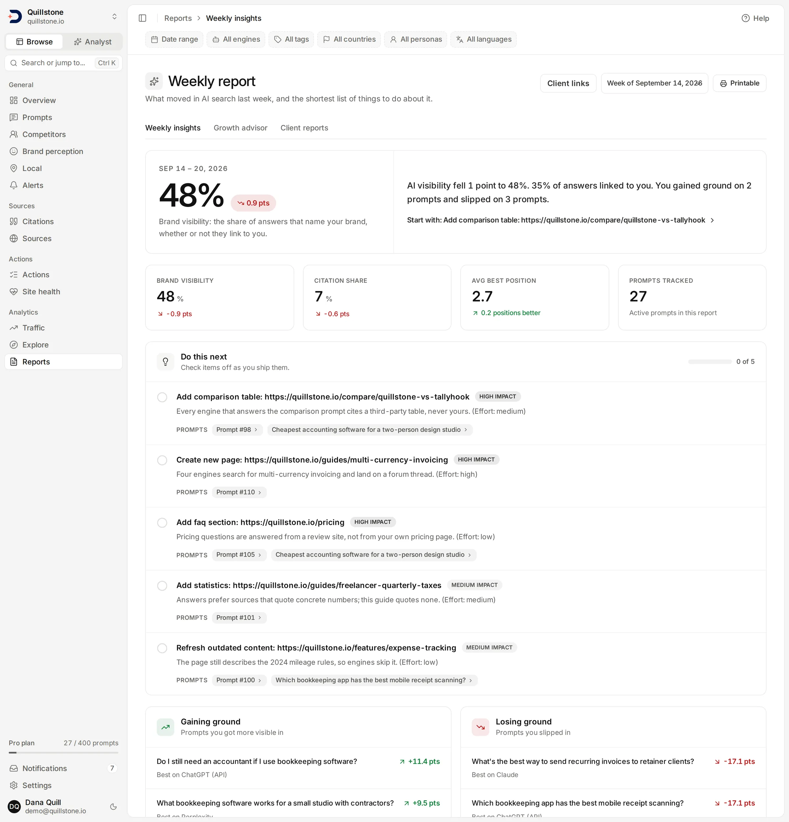Toggle the sidebar panel icon
The image size is (789, 822).
tap(143, 18)
